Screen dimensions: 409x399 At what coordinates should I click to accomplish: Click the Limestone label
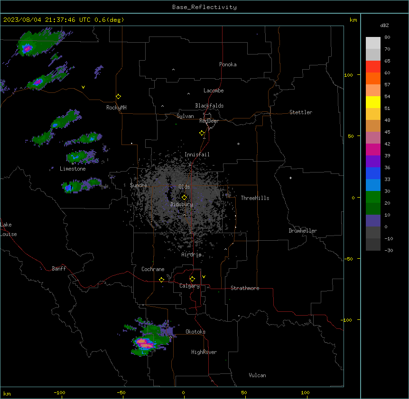[x=73, y=169]
